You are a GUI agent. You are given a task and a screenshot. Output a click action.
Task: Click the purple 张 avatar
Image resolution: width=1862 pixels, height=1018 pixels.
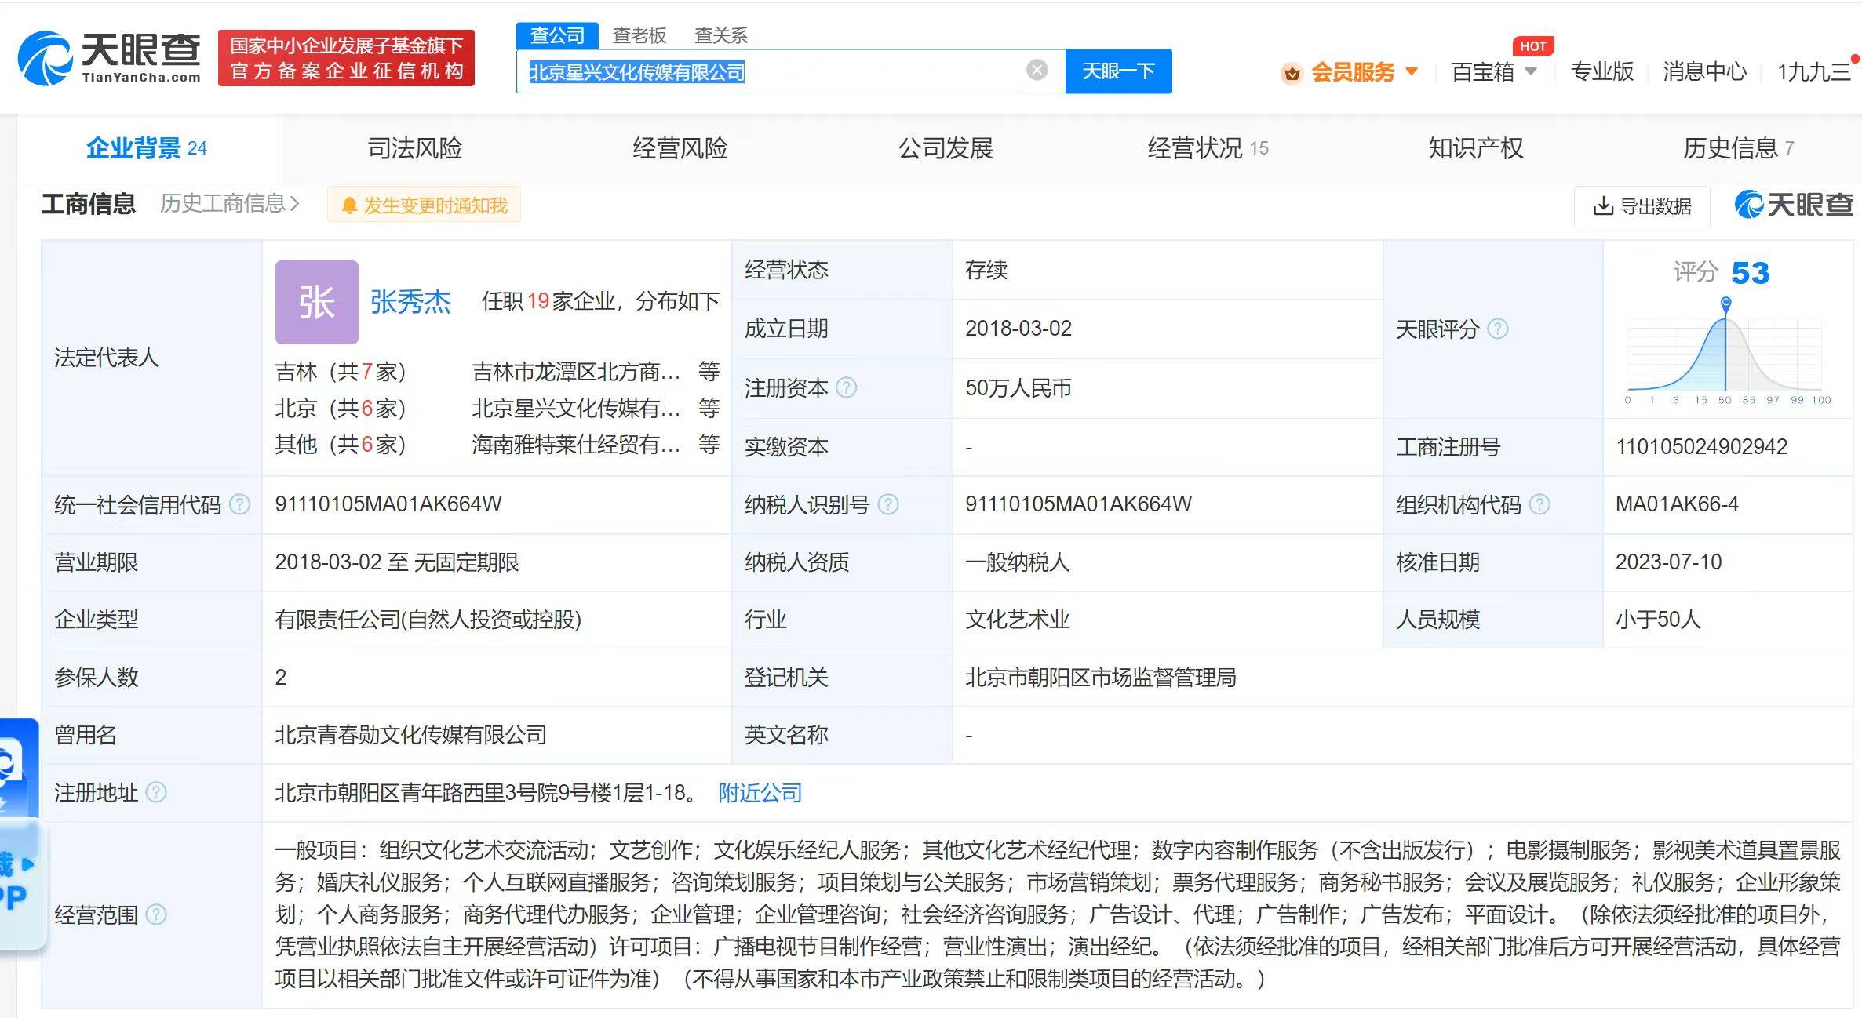[x=317, y=302]
